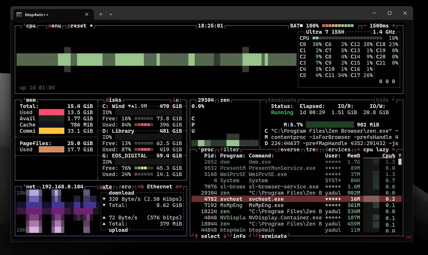The height and width of the screenshot is (255, 428).
Task: Toggle reverse sorting in the process list
Action: [289, 150]
